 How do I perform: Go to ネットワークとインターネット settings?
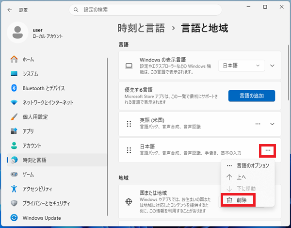(x=48, y=102)
